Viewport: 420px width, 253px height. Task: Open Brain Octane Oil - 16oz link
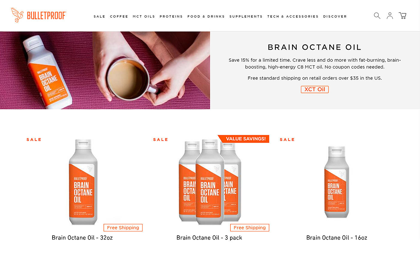(337, 238)
